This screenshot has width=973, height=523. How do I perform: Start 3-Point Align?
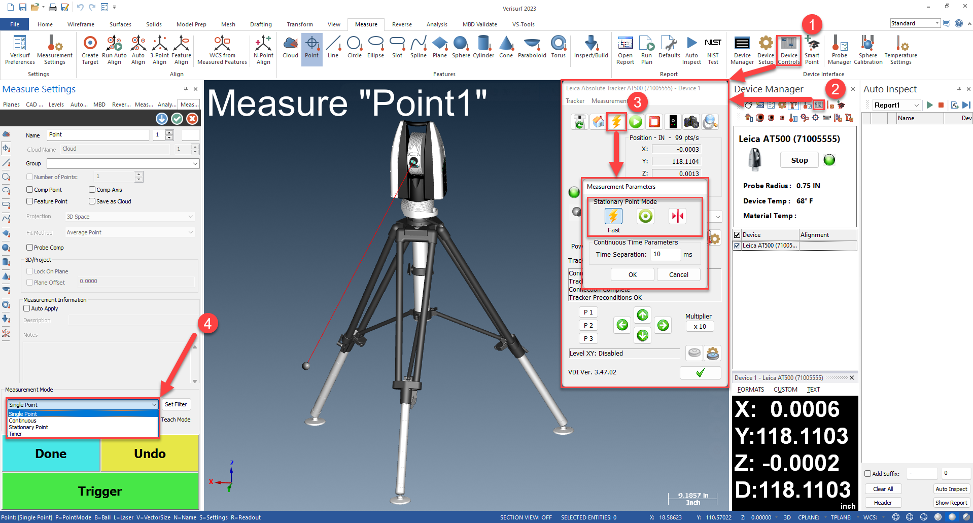(x=160, y=50)
